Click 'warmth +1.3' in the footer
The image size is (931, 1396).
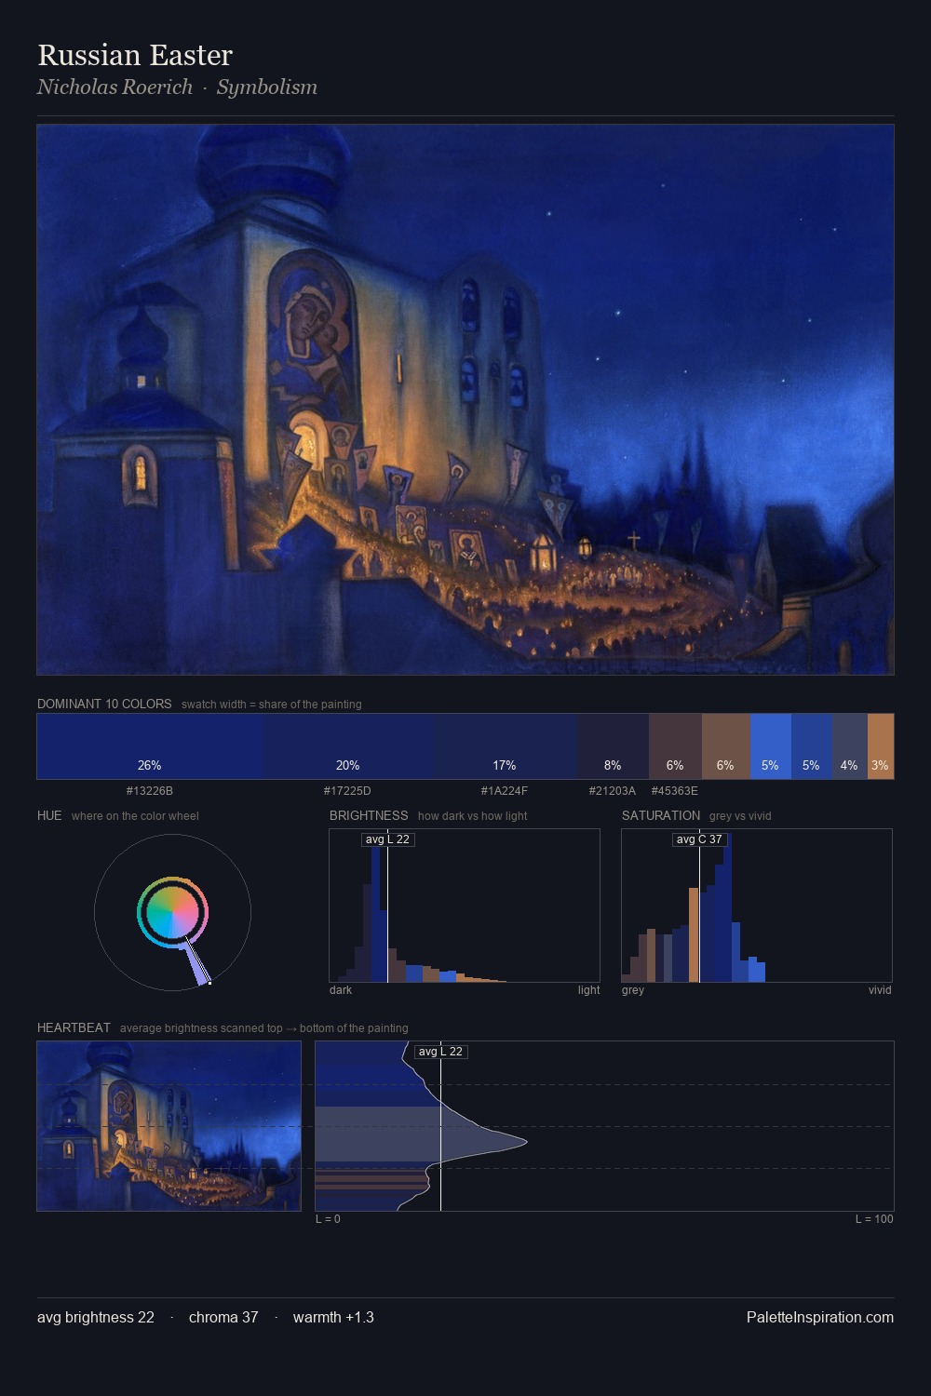(x=333, y=1317)
